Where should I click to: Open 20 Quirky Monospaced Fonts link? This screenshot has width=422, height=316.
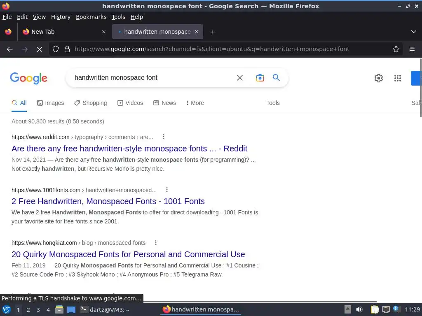[x=128, y=254]
